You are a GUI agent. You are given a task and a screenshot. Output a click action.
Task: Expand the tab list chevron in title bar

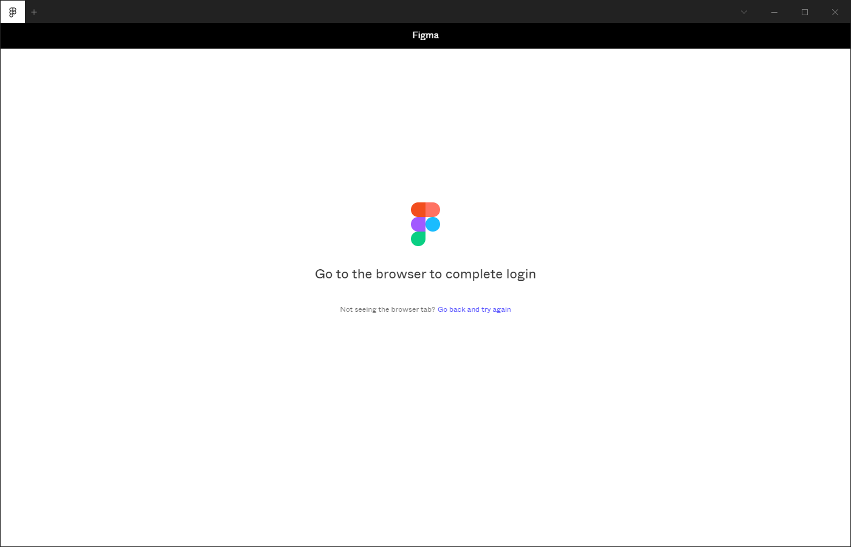[744, 12]
